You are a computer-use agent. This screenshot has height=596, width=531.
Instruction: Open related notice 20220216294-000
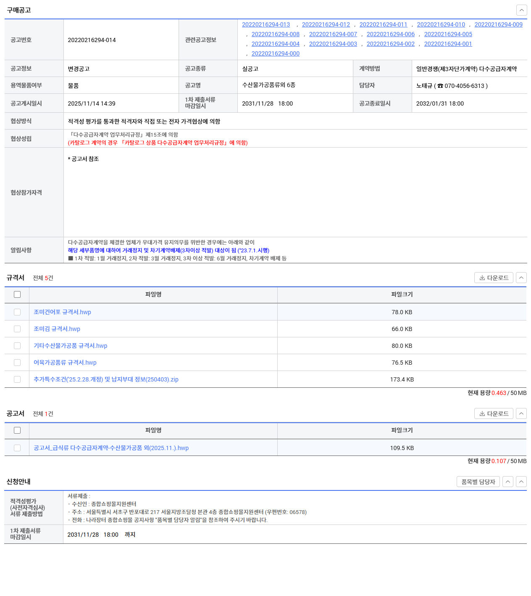point(276,53)
